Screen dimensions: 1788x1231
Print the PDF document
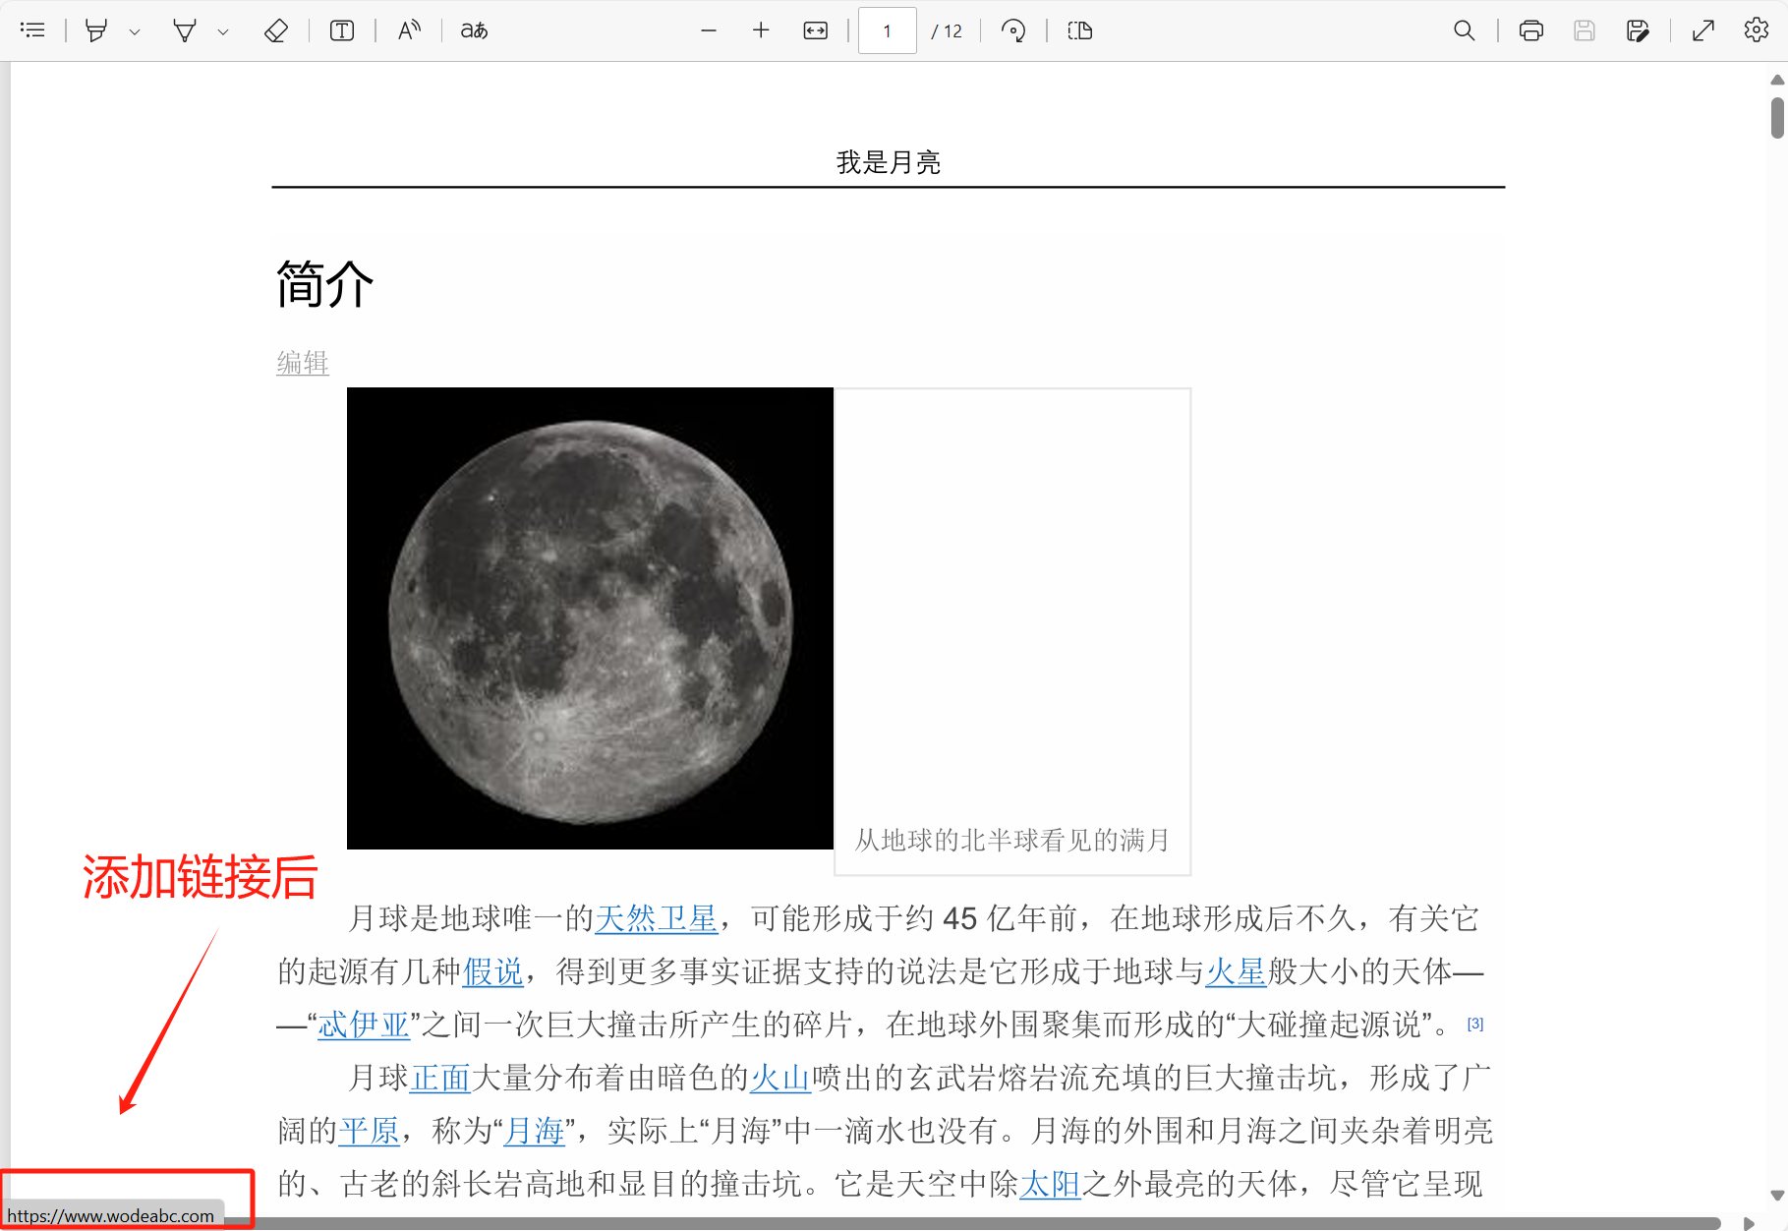(x=1530, y=30)
